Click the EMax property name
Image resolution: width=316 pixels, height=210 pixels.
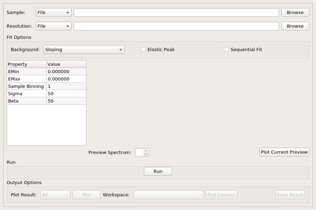[27, 79]
